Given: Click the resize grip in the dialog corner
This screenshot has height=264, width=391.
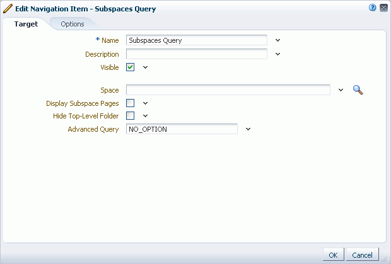Looking at the screenshot, I should pos(385,258).
